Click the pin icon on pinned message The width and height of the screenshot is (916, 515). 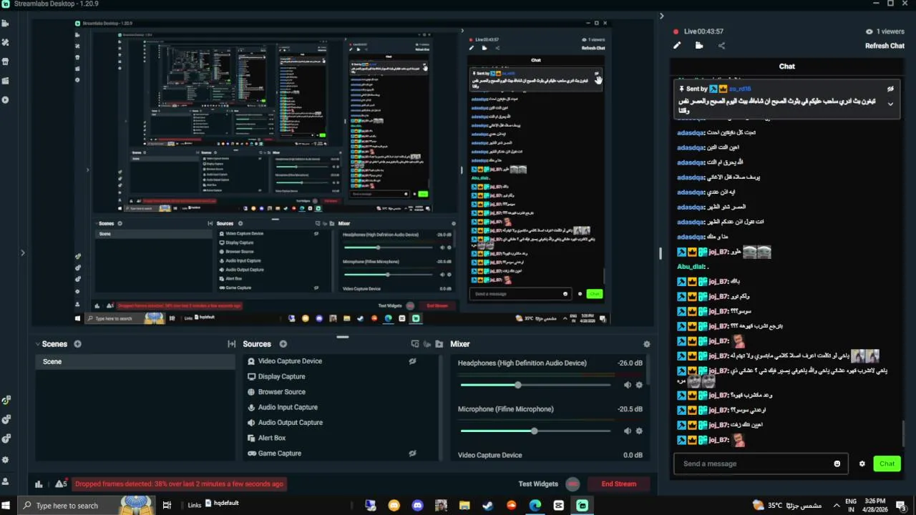click(682, 89)
